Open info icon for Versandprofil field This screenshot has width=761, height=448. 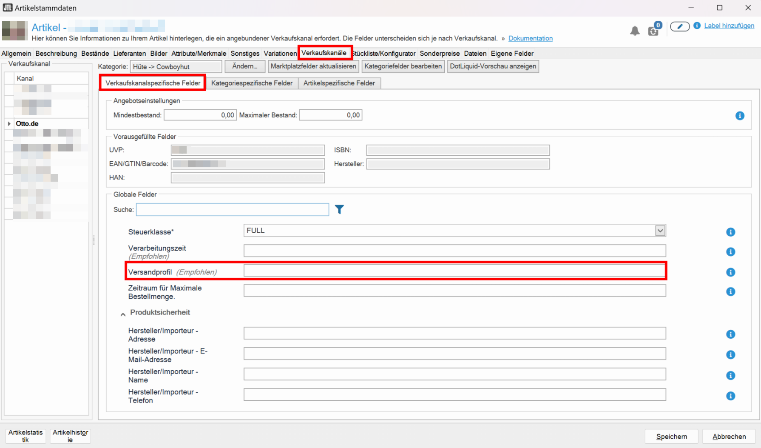pos(730,272)
